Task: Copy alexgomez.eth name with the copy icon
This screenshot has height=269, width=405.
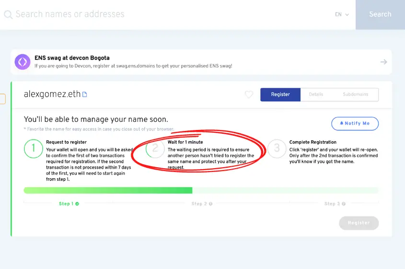Action: coord(84,95)
